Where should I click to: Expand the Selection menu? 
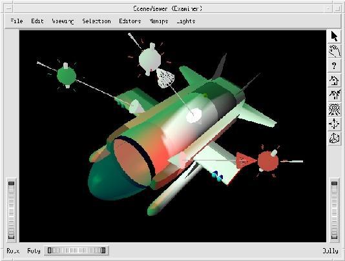(97, 21)
